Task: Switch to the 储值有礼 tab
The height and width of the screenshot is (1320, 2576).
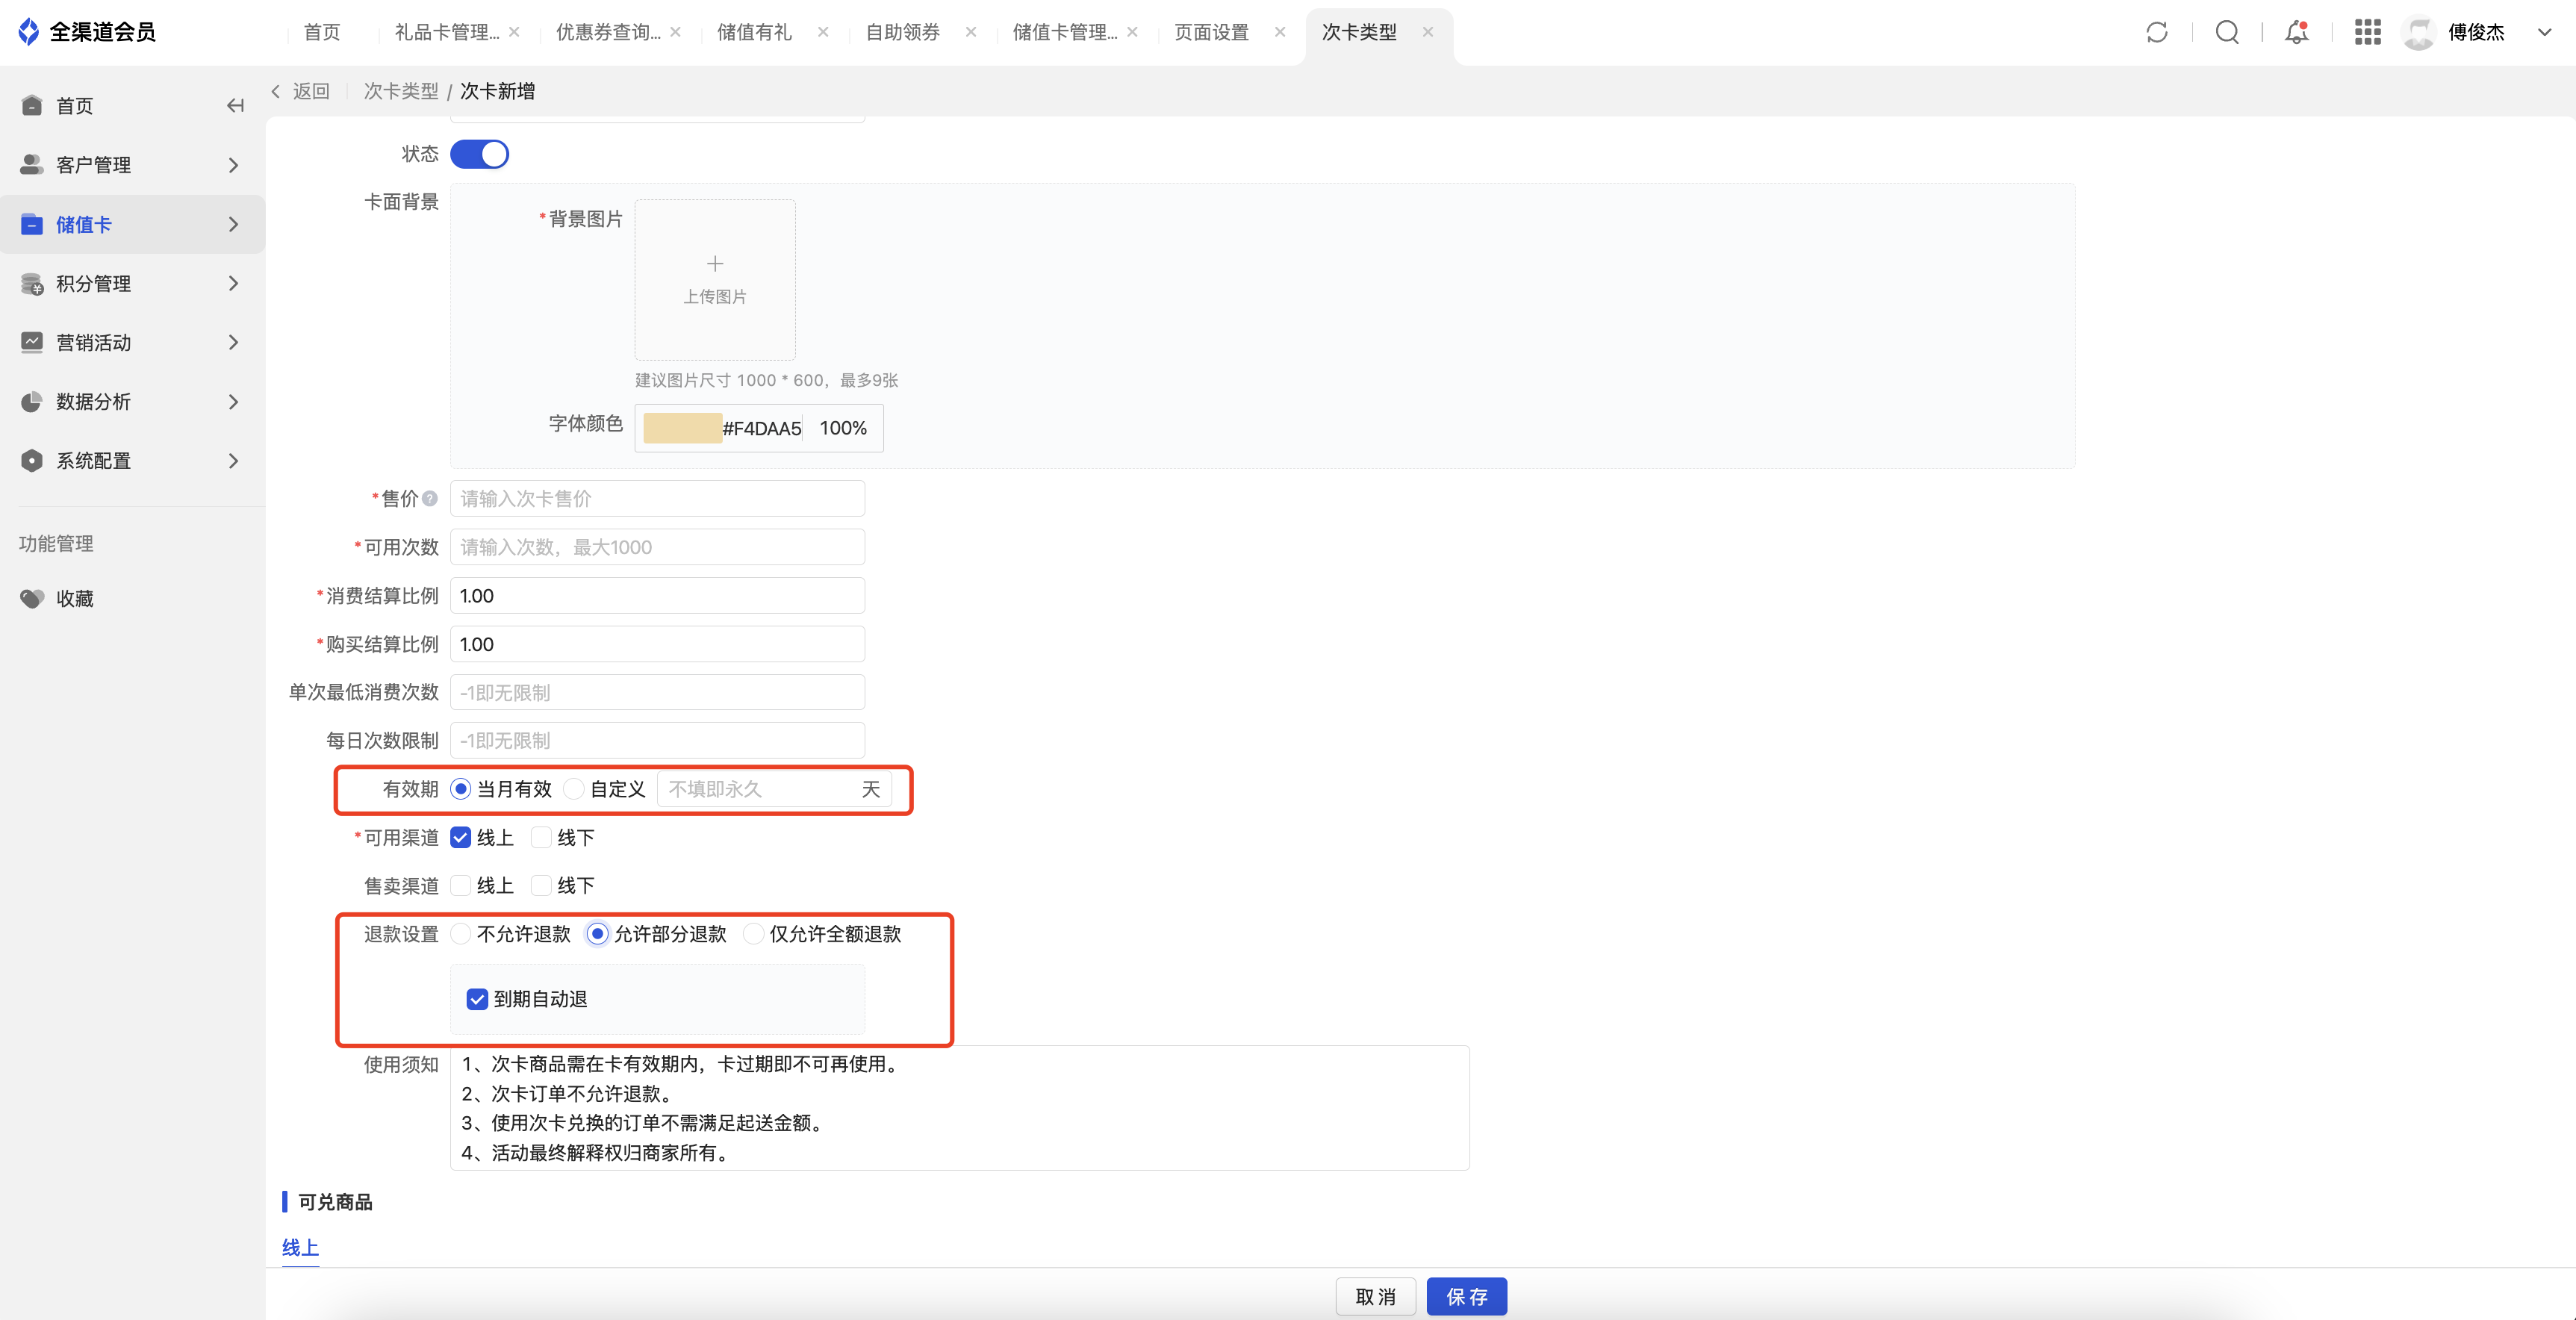Action: coord(755,32)
